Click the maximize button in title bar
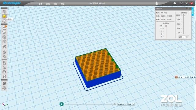Image resolution: width=196 pixels, height=110 pixels. 187,3
